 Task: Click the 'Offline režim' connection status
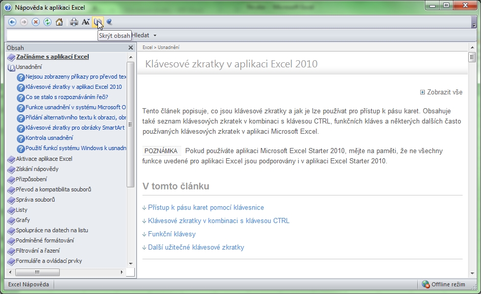443,284
